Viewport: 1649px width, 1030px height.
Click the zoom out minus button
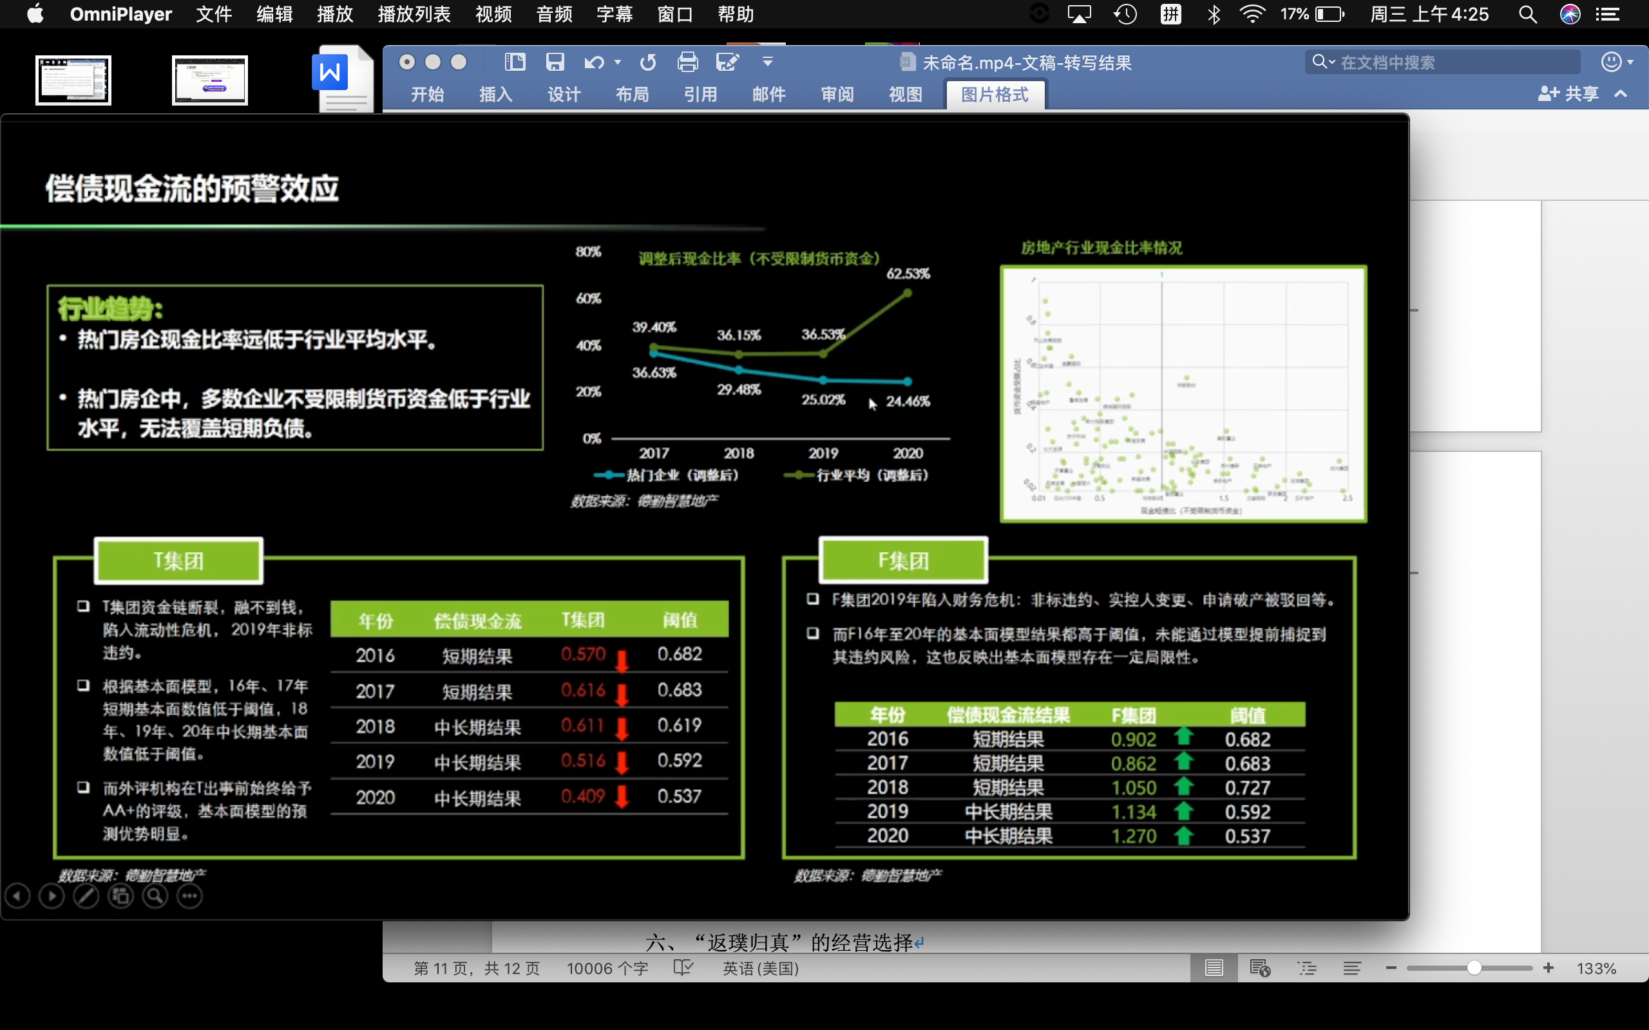pos(1391,968)
